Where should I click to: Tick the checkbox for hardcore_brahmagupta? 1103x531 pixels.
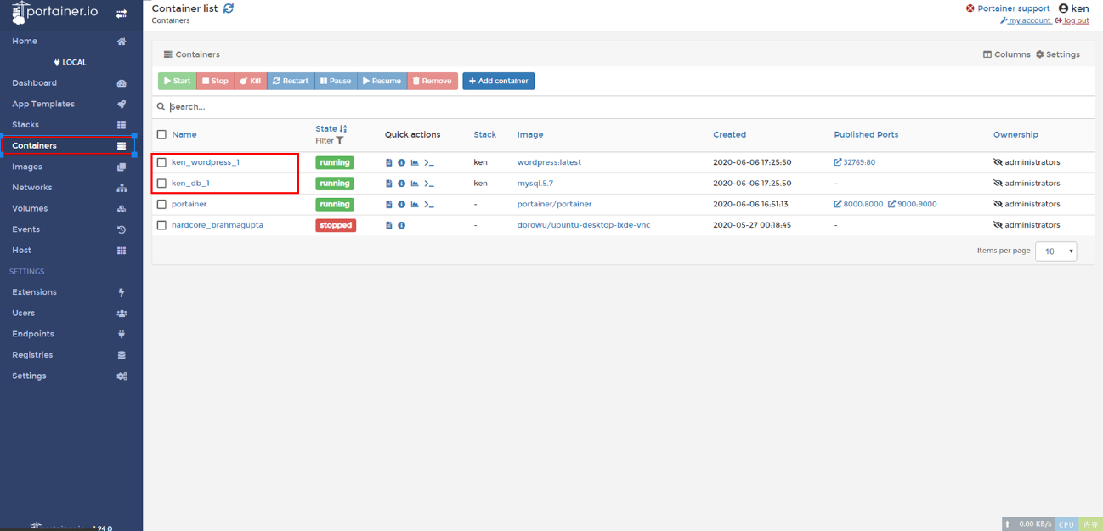click(x=161, y=225)
